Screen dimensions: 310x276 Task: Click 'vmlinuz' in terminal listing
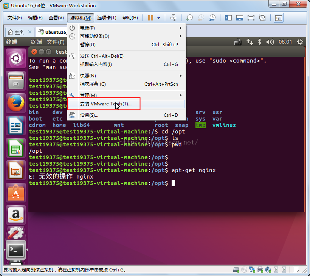(x=224, y=125)
